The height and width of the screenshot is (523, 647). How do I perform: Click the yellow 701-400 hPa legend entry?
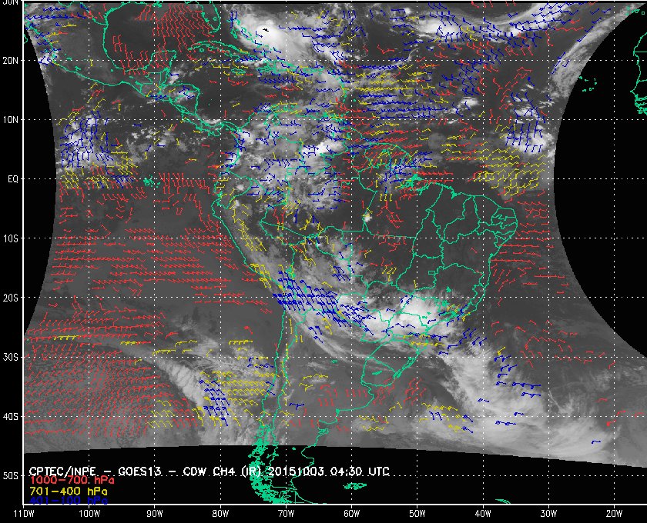click(68, 491)
